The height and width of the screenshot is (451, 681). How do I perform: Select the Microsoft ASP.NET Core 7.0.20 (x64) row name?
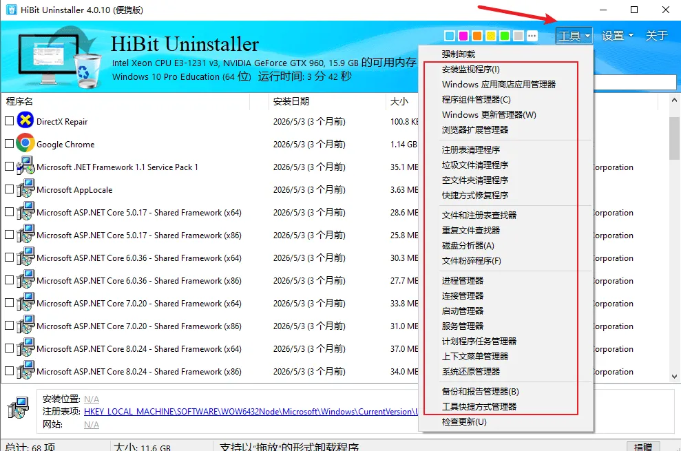coord(139,303)
